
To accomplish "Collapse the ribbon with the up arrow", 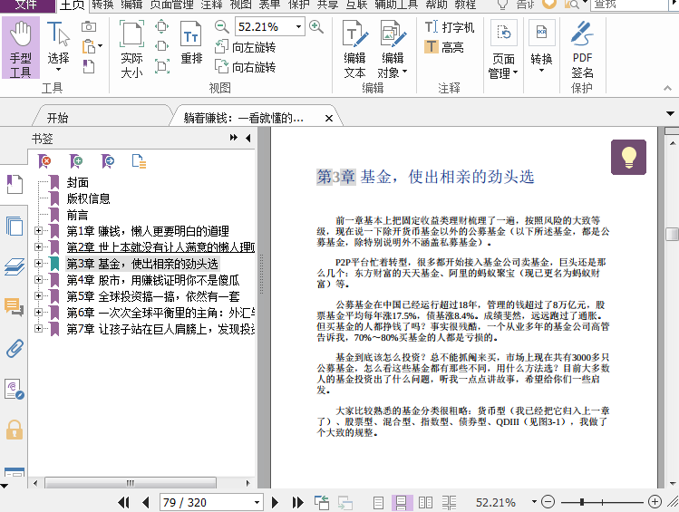I will [667, 88].
